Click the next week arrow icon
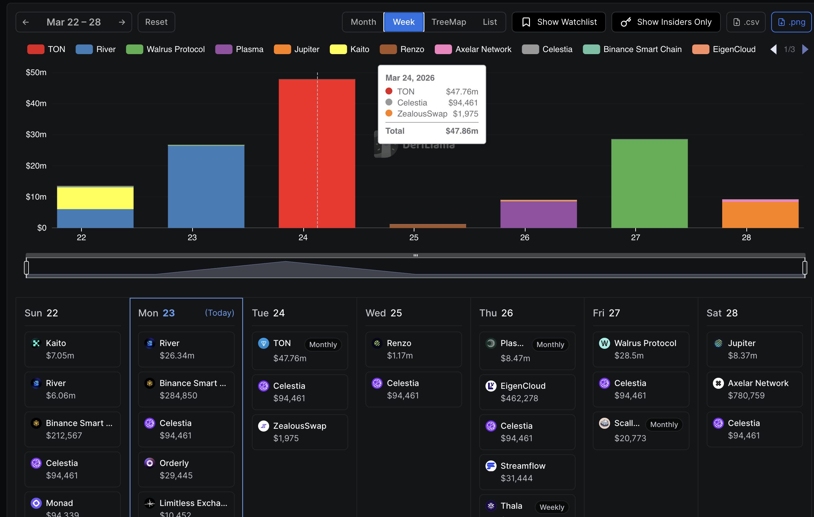The width and height of the screenshot is (814, 517). point(122,22)
